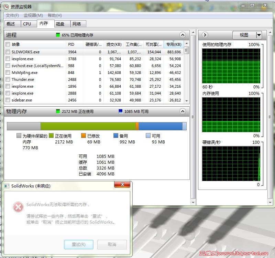The image size is (275, 258).
Task: Sort by 硬错误 column header
Action: (x=93, y=44)
